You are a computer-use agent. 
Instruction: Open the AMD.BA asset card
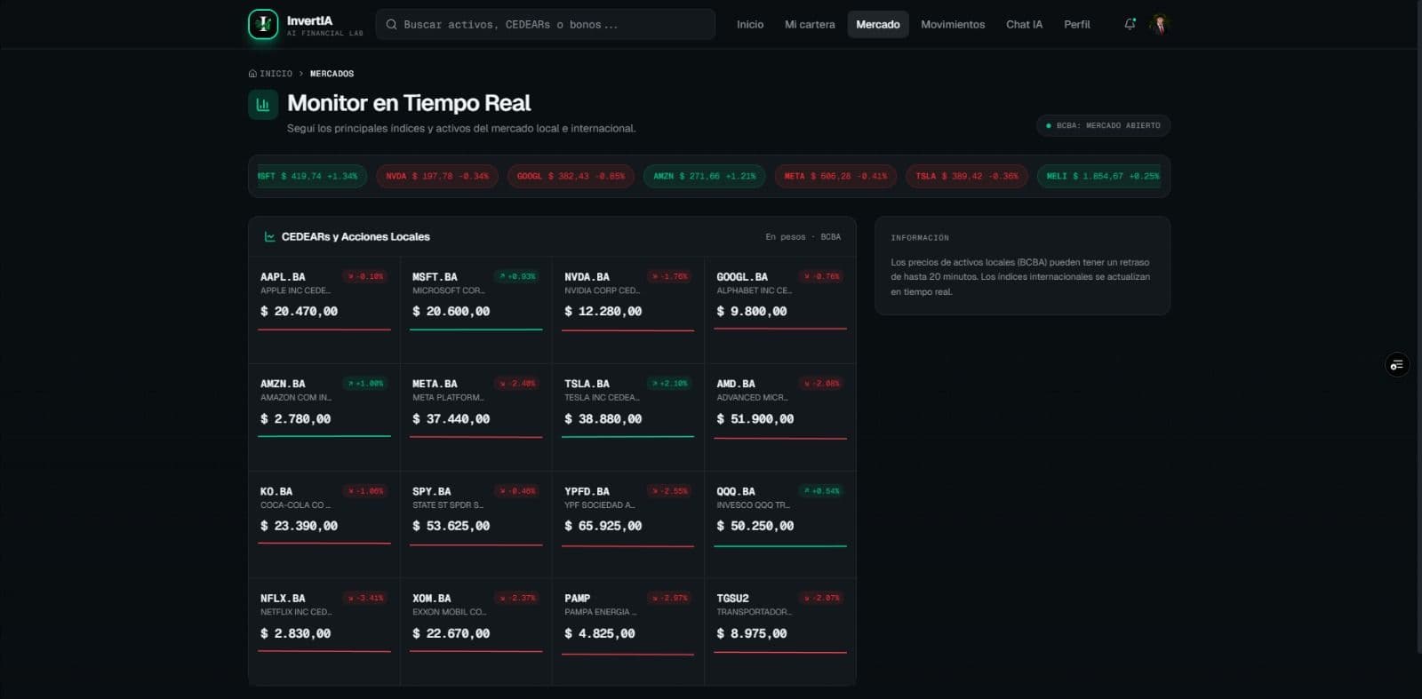pyautogui.click(x=780, y=417)
